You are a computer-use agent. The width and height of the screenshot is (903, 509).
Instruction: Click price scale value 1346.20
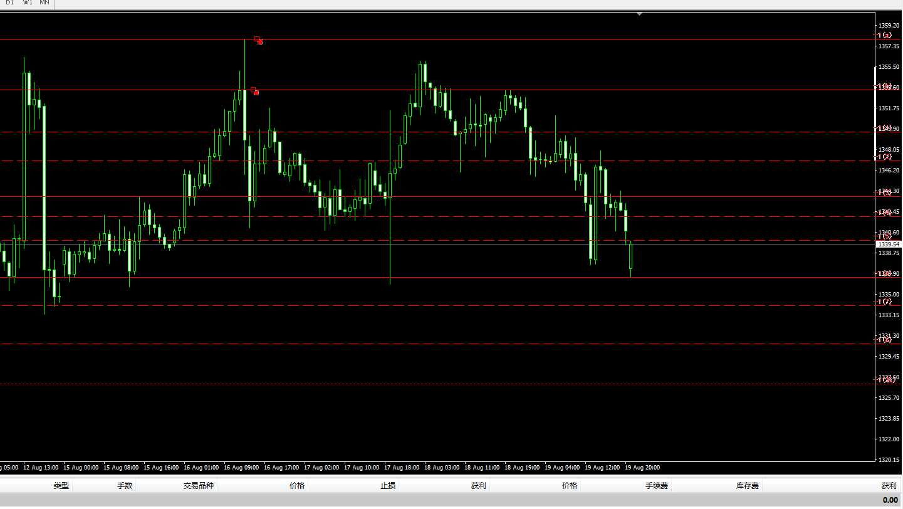[889, 171]
